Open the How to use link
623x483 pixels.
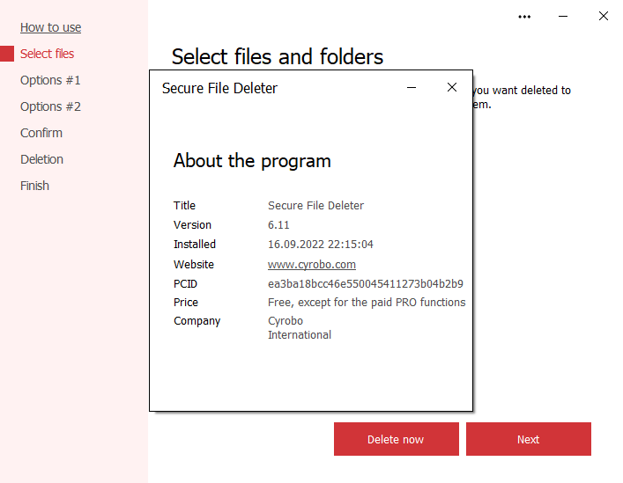click(x=50, y=27)
